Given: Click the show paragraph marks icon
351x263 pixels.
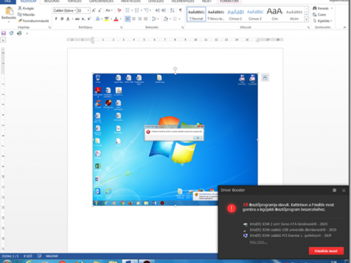Looking at the screenshot, I should click(180, 10).
